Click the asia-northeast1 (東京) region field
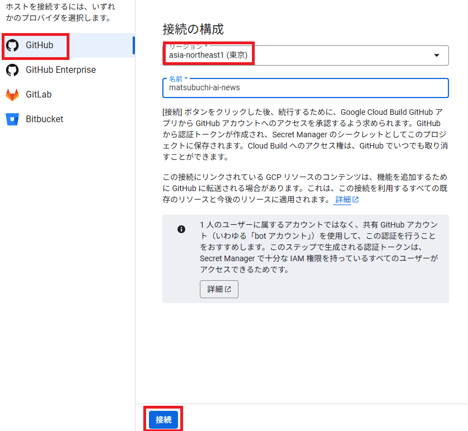468x431 pixels. [305, 55]
